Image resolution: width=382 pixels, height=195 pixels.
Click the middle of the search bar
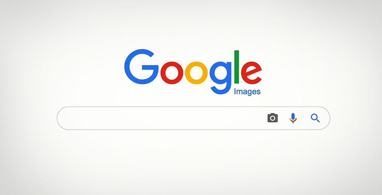point(194,118)
